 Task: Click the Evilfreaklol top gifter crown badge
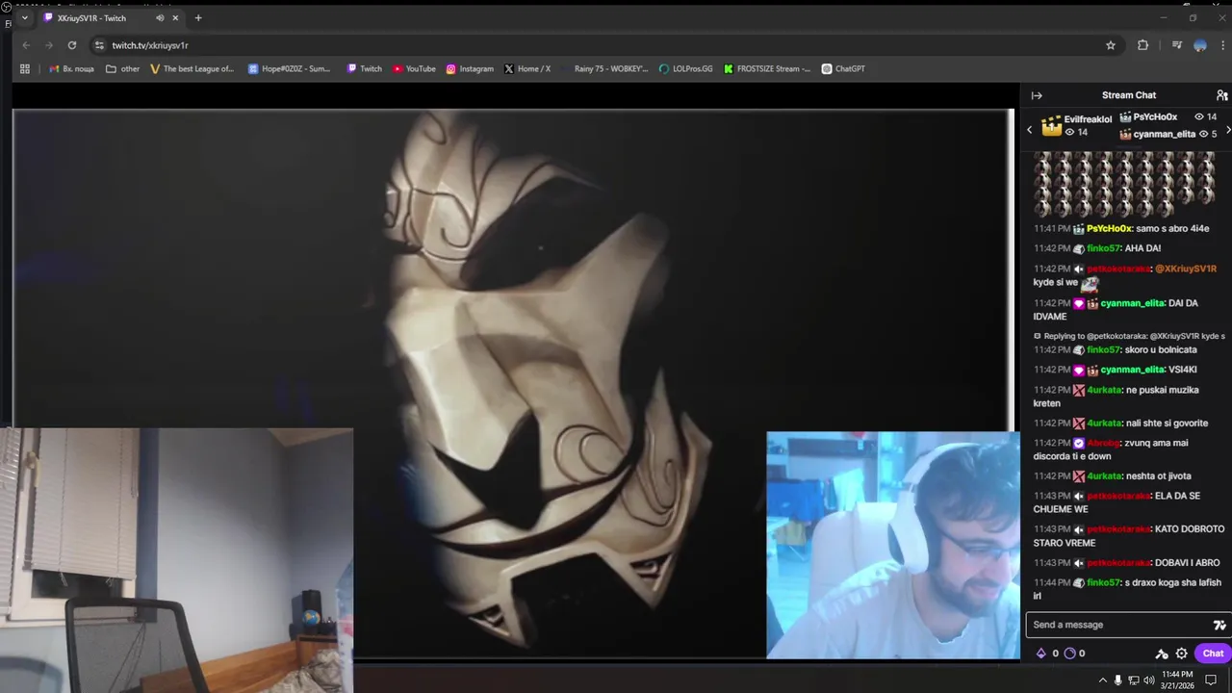pyautogui.click(x=1051, y=125)
